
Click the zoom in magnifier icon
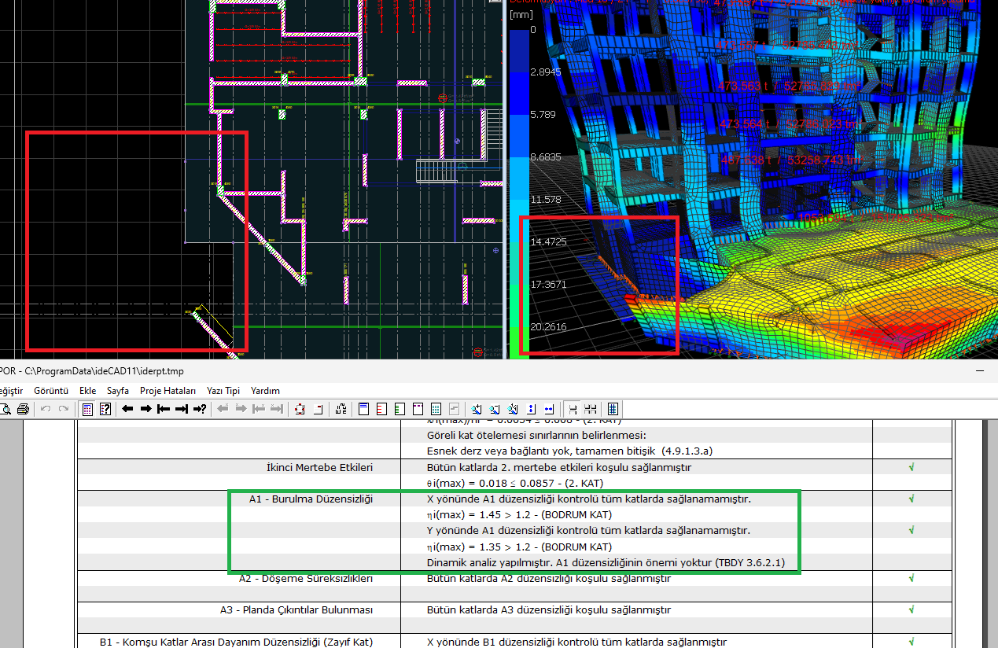477,409
